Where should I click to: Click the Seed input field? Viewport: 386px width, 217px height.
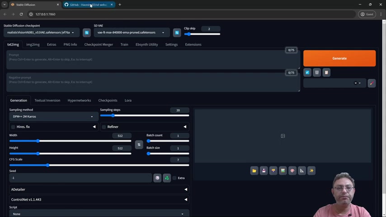click(x=80, y=178)
